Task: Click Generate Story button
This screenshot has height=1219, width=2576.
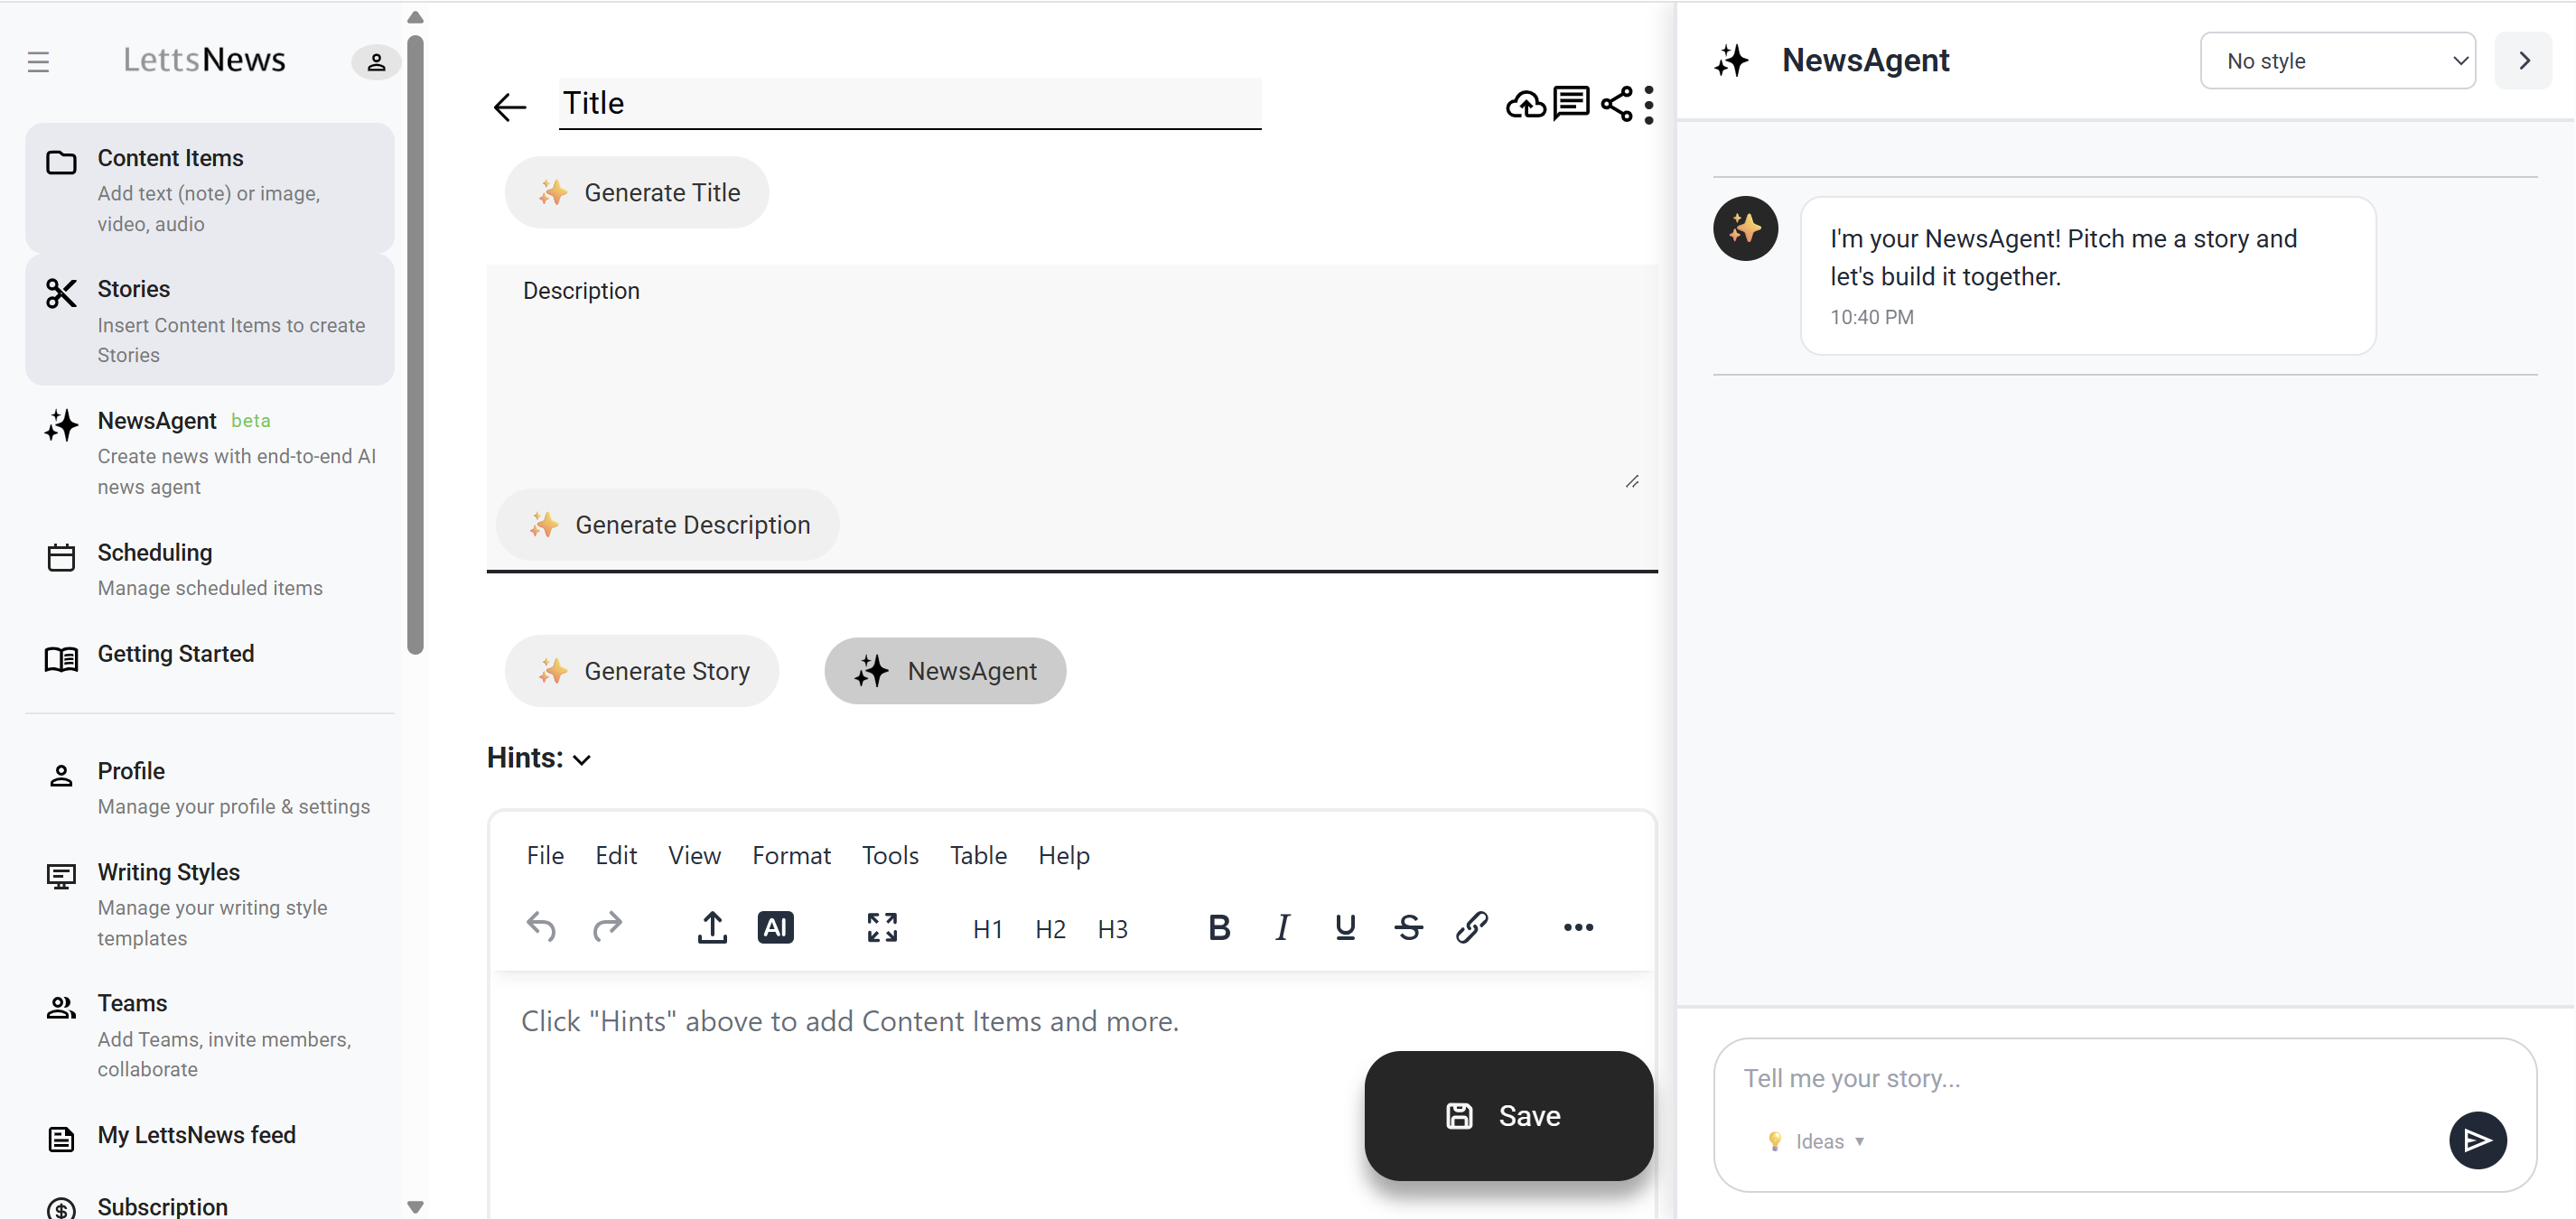Action: (x=641, y=671)
